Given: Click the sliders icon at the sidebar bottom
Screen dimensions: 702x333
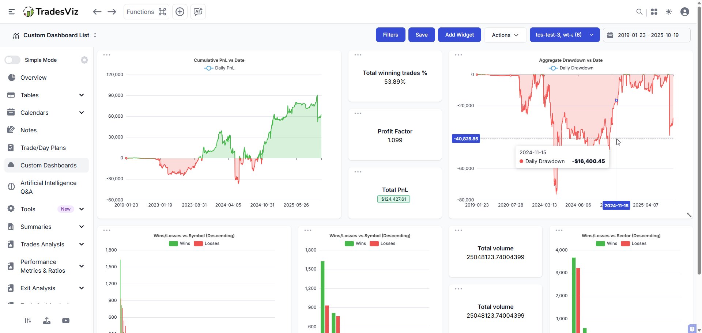Looking at the screenshot, I should (28, 321).
